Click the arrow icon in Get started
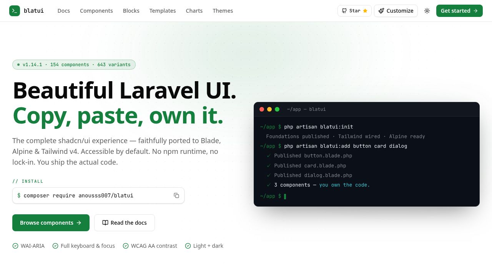 coord(475,11)
